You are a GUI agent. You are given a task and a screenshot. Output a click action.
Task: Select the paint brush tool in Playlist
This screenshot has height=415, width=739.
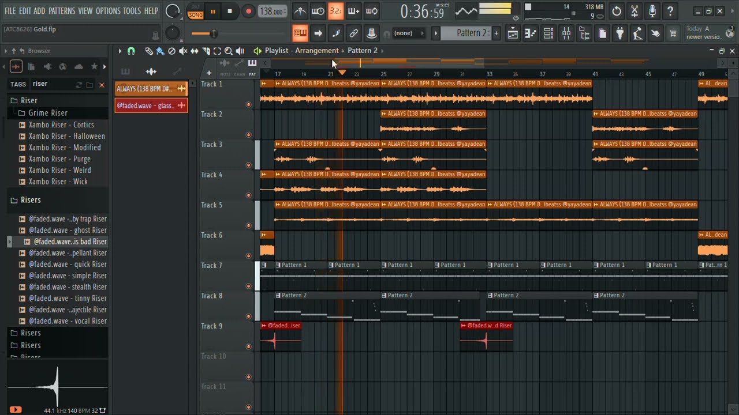point(160,51)
